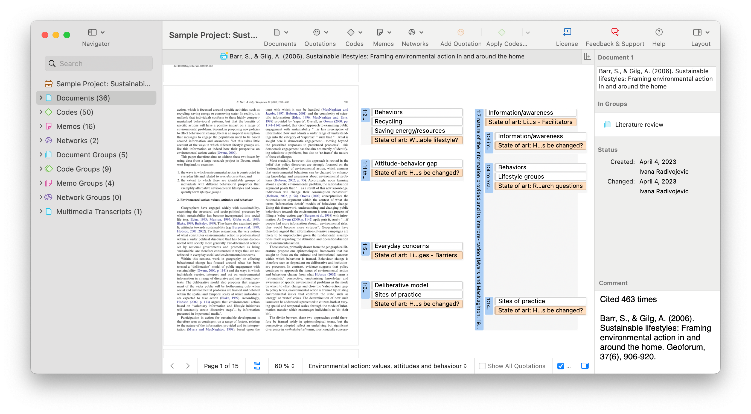Image resolution: width=751 pixels, height=414 pixels.
Task: Click the License menu item
Action: point(566,32)
